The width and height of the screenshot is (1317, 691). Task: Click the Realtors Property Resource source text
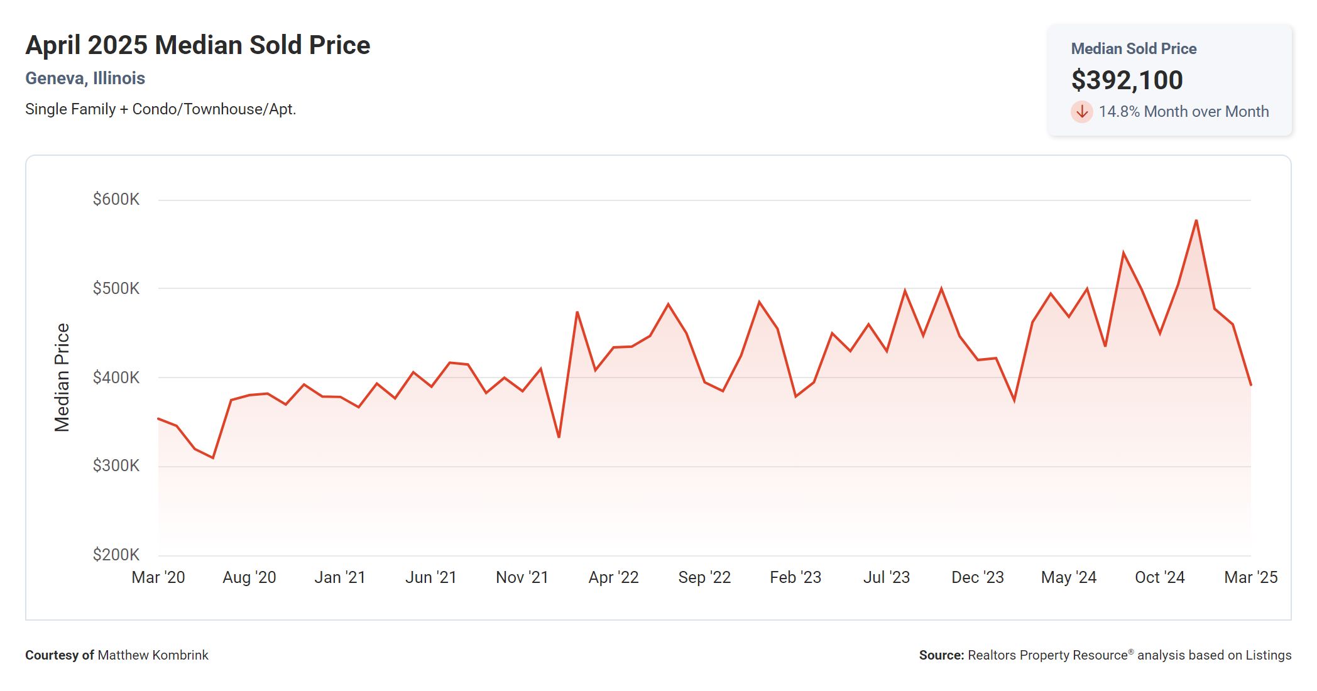(x=1047, y=655)
